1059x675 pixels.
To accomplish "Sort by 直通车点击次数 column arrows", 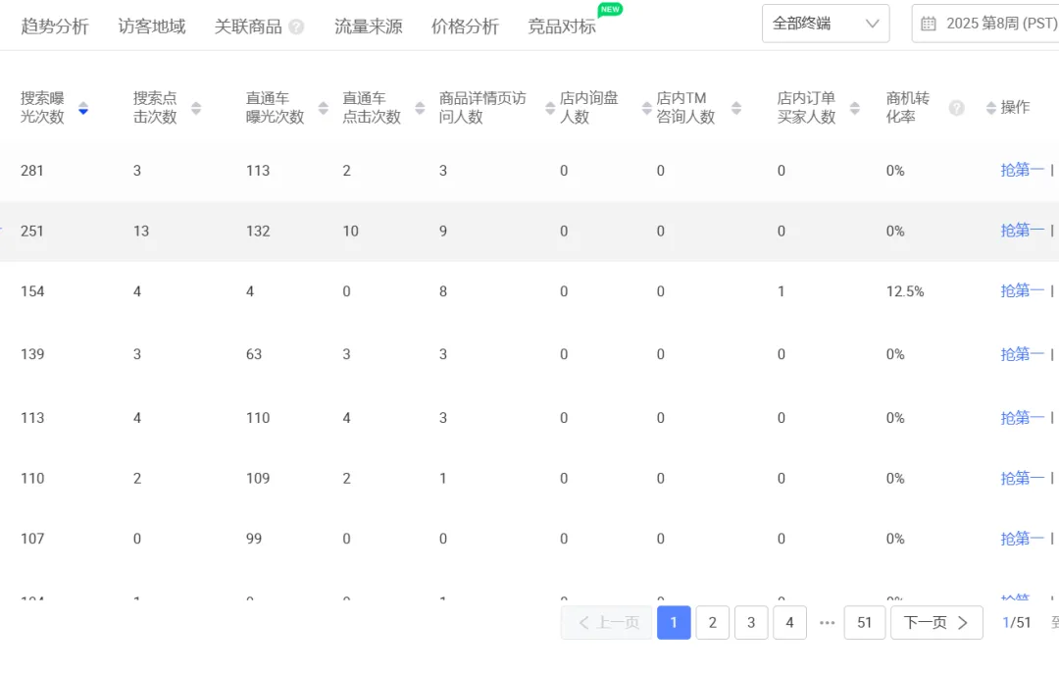I will click(420, 108).
